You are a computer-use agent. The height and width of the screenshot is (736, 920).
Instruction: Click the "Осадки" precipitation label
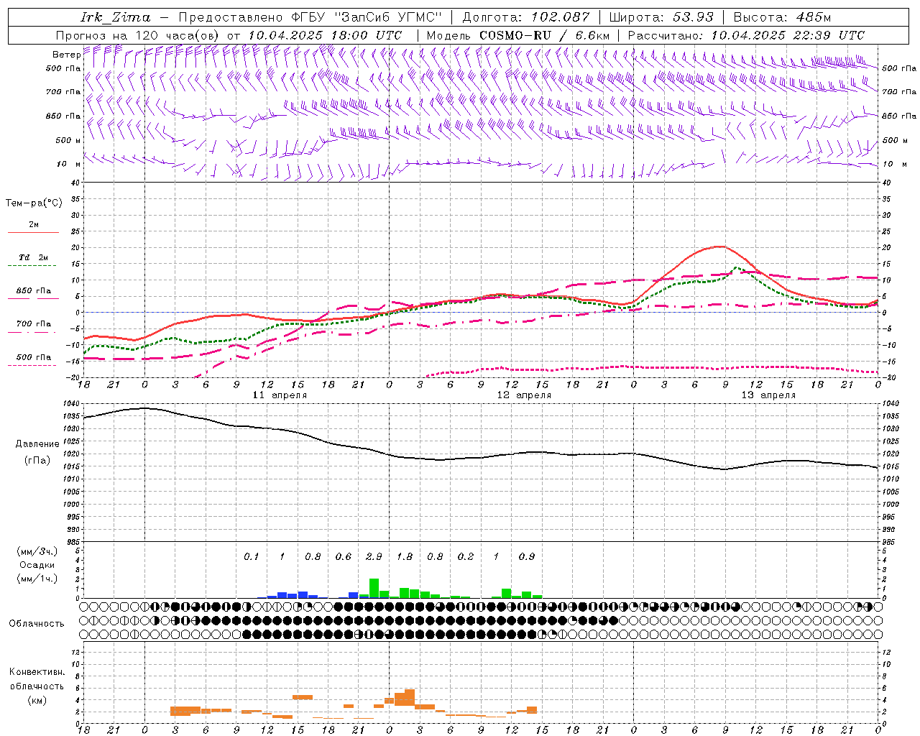click(37, 565)
